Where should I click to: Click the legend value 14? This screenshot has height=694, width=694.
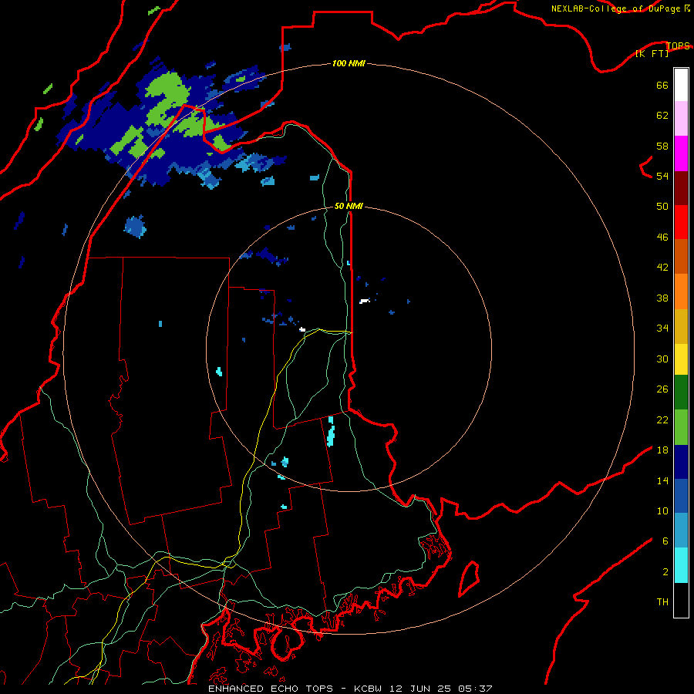pyautogui.click(x=662, y=480)
